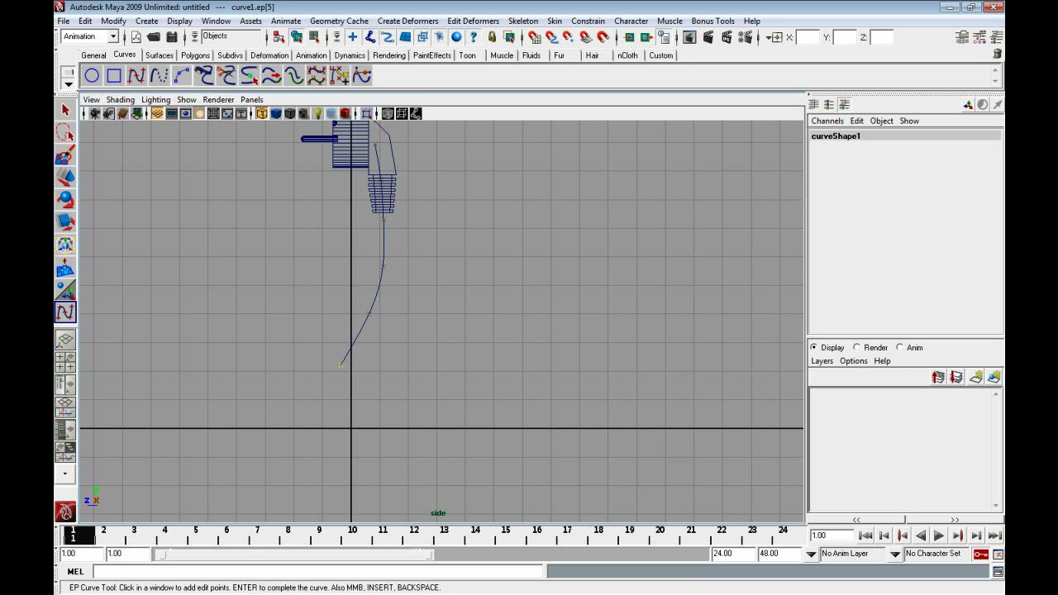Screen dimensions: 1058x595
Task: Pick the Universal Manipulator in toolbox
Action: [x=65, y=245]
